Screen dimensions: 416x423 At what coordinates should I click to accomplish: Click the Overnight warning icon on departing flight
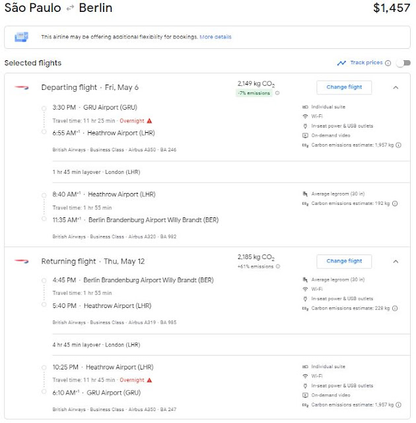click(x=150, y=121)
